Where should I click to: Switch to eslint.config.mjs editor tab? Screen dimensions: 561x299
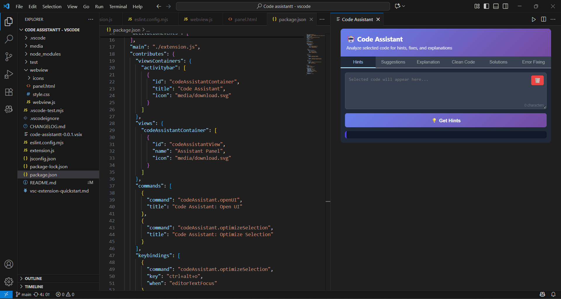coord(151,19)
